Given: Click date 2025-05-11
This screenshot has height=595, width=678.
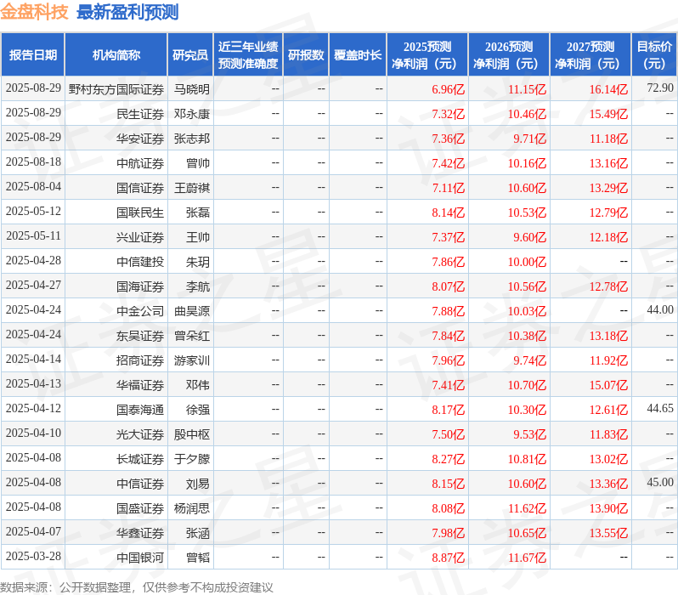Looking at the screenshot, I should pyautogui.click(x=33, y=236).
